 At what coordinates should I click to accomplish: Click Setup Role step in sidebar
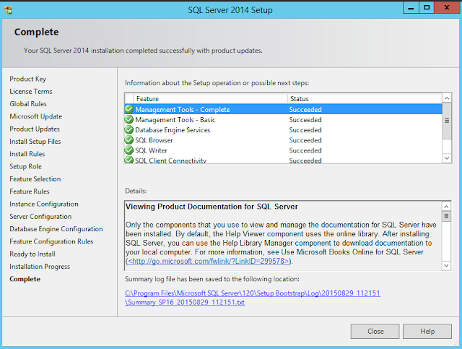pyautogui.click(x=26, y=166)
